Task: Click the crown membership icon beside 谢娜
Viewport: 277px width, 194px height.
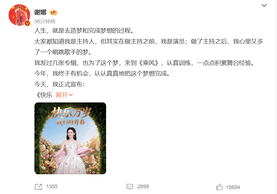Action: tap(53, 12)
